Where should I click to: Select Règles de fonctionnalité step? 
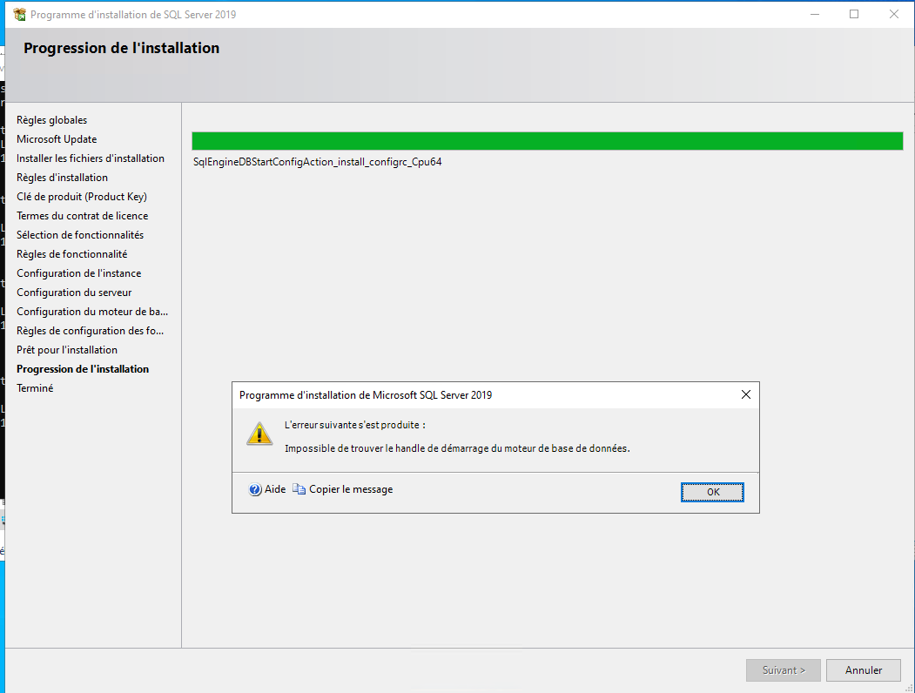coord(71,254)
